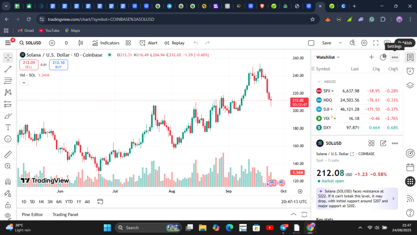The height and width of the screenshot is (235, 417).
Task: Toggle lock all drawing tools
Action: [8, 205]
